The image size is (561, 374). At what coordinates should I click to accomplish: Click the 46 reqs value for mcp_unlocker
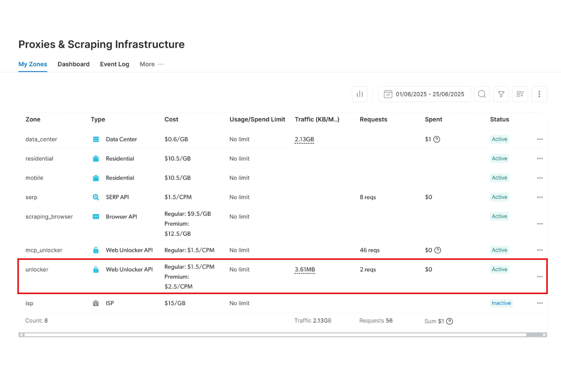(x=370, y=250)
